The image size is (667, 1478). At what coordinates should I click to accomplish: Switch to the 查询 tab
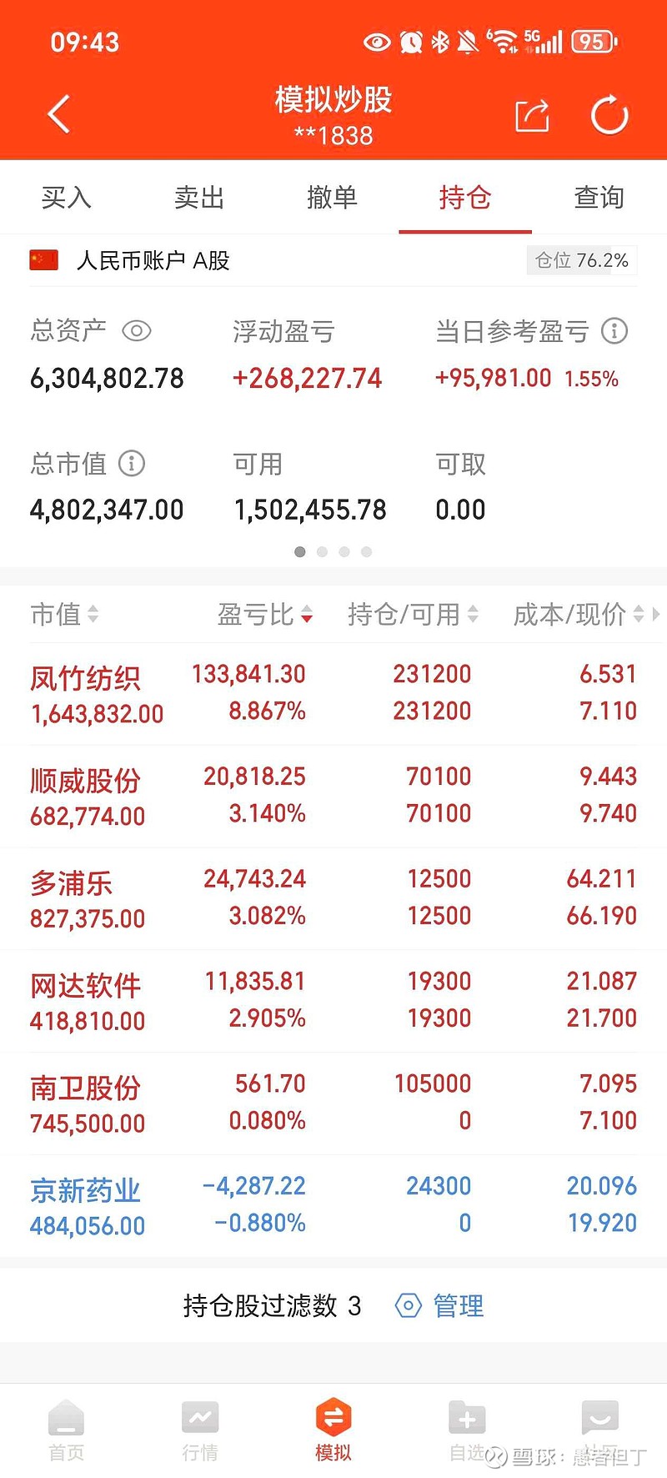[599, 198]
